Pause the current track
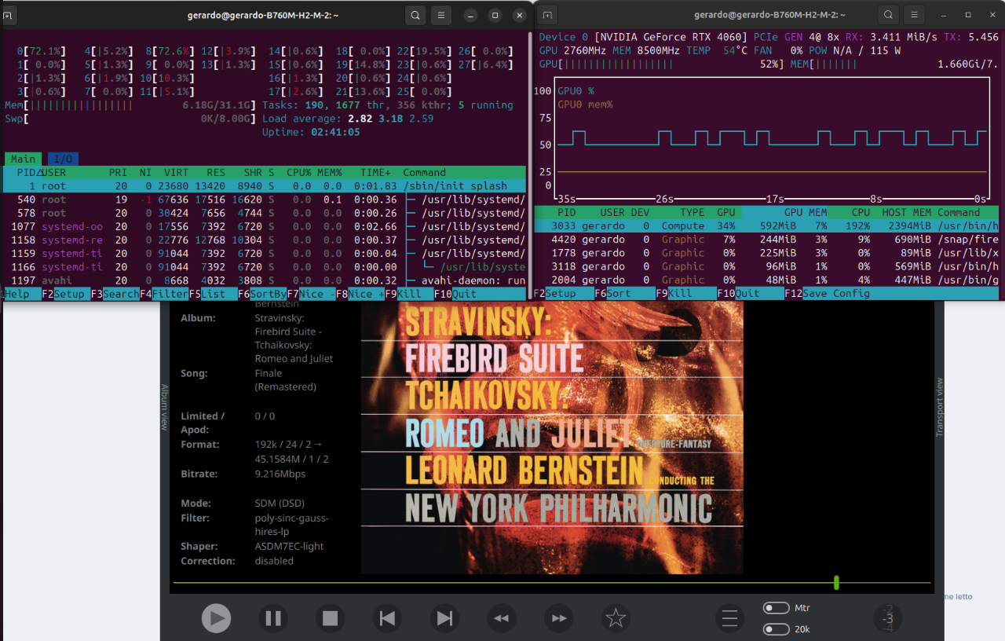1005x641 pixels. pyautogui.click(x=273, y=618)
